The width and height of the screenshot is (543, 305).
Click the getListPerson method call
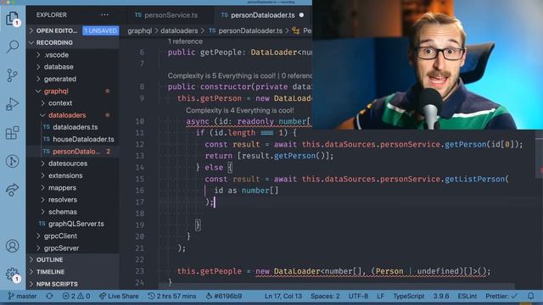coord(475,179)
